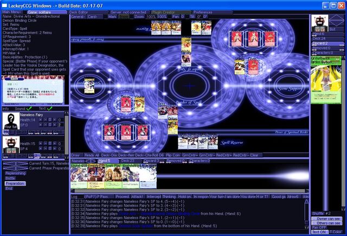
Task: Select the Battle phase
Action: coord(10,178)
